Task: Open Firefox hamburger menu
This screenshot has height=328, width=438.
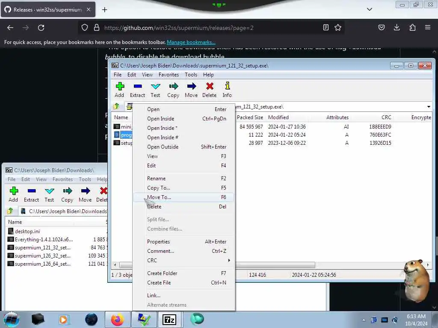Action: (428, 27)
